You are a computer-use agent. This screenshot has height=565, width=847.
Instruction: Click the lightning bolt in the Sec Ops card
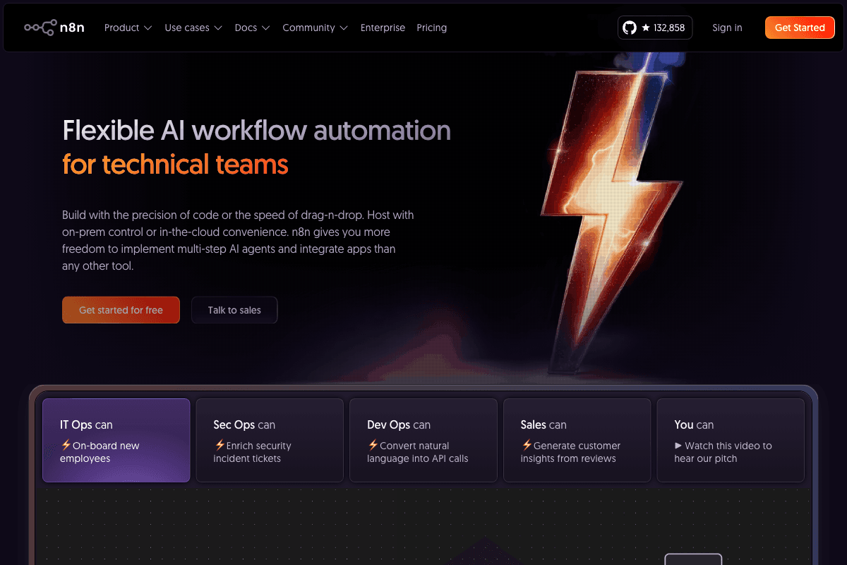(219, 446)
